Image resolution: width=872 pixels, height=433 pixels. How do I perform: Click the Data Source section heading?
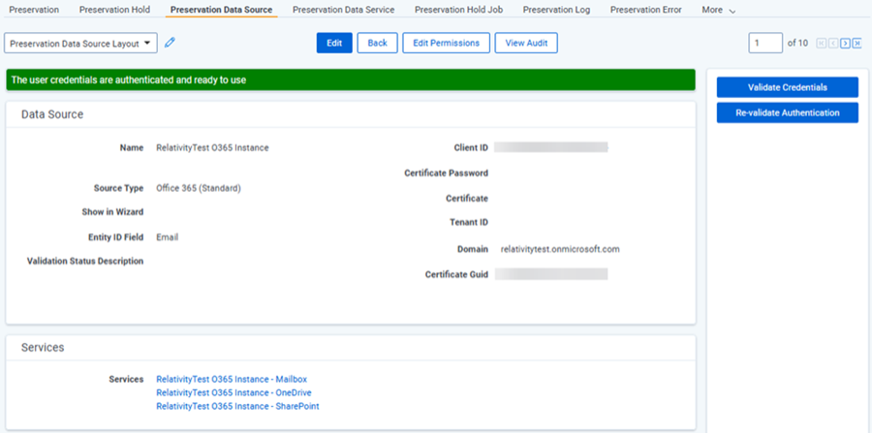pos(52,114)
